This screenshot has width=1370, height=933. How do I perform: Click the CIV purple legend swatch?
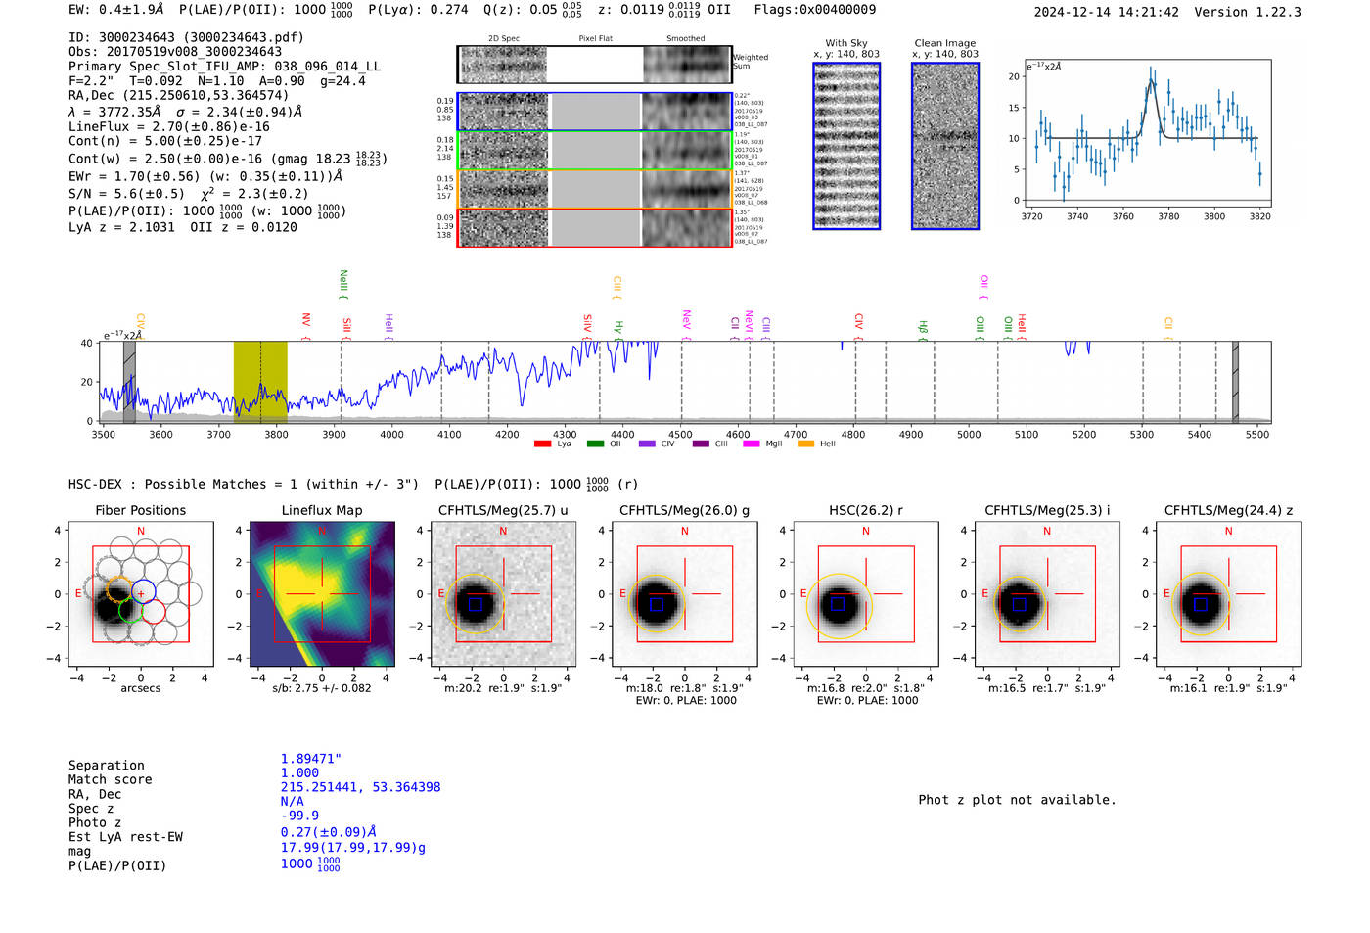pos(647,444)
